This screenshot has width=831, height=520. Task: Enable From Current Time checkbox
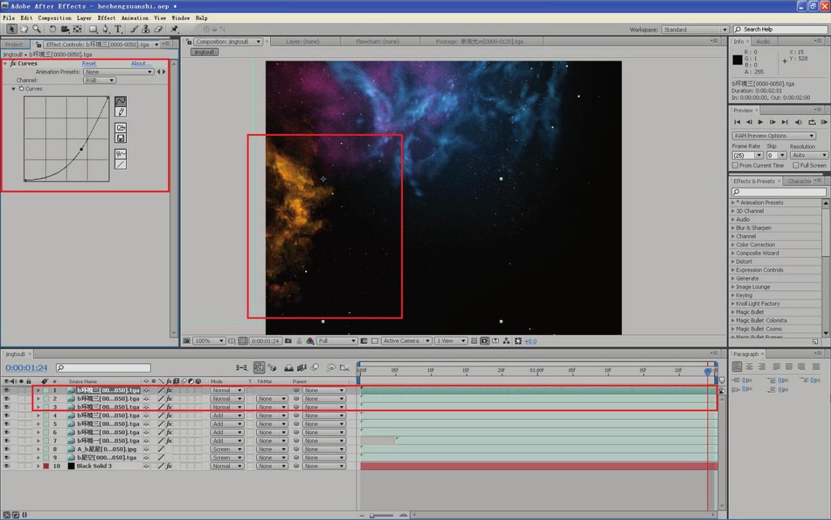(x=735, y=165)
